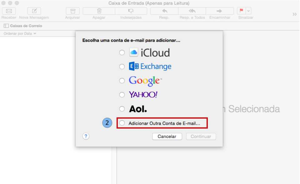Flag message with the Sinalizar flag

coord(241,11)
